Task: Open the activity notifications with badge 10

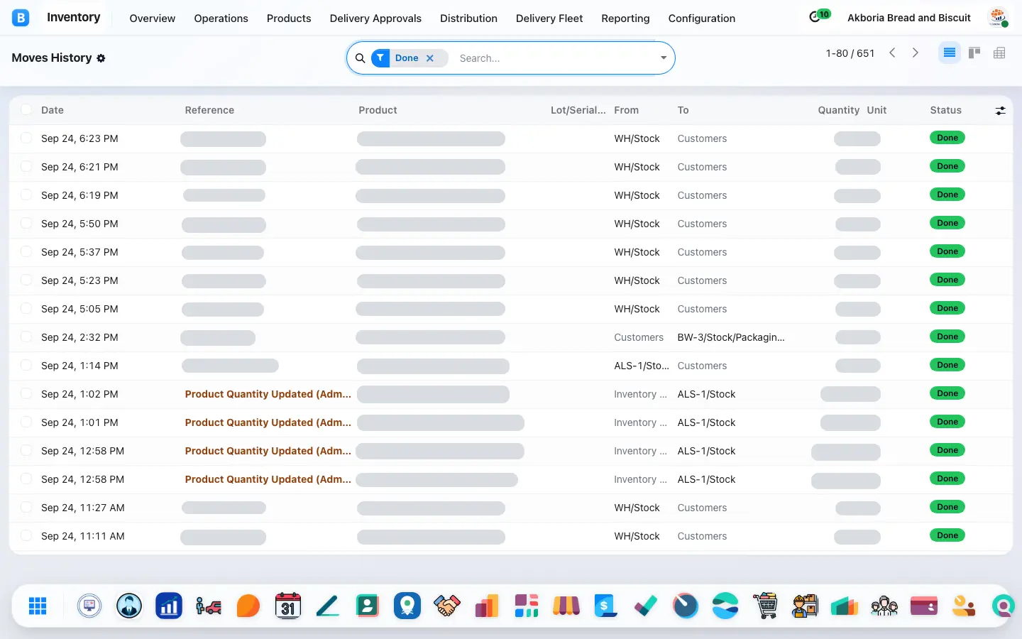Action: 819,16
